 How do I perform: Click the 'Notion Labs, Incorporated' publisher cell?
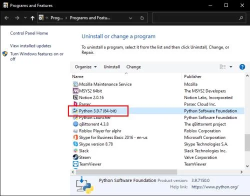(x=208, y=97)
